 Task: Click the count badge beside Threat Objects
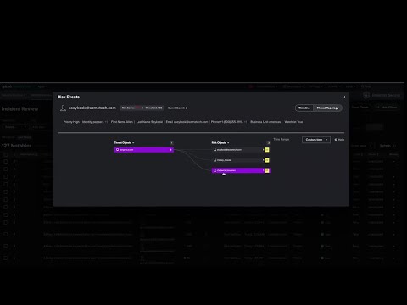(x=171, y=143)
